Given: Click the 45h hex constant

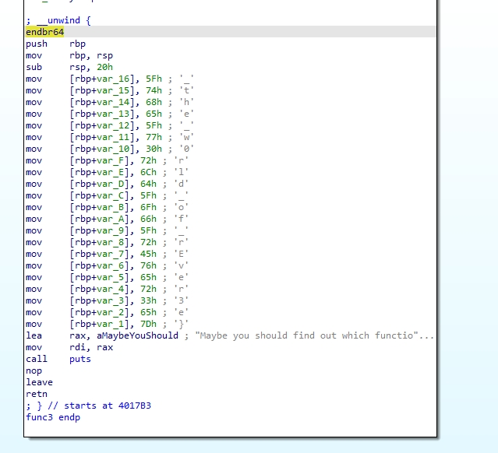Looking at the screenshot, I should coord(148,254).
